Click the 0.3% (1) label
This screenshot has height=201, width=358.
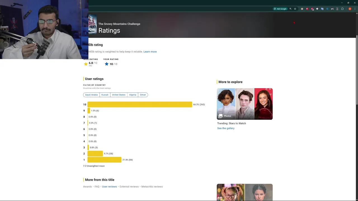click(x=93, y=123)
